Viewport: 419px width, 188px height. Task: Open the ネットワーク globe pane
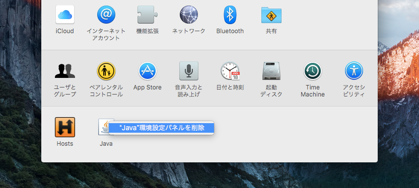189,15
